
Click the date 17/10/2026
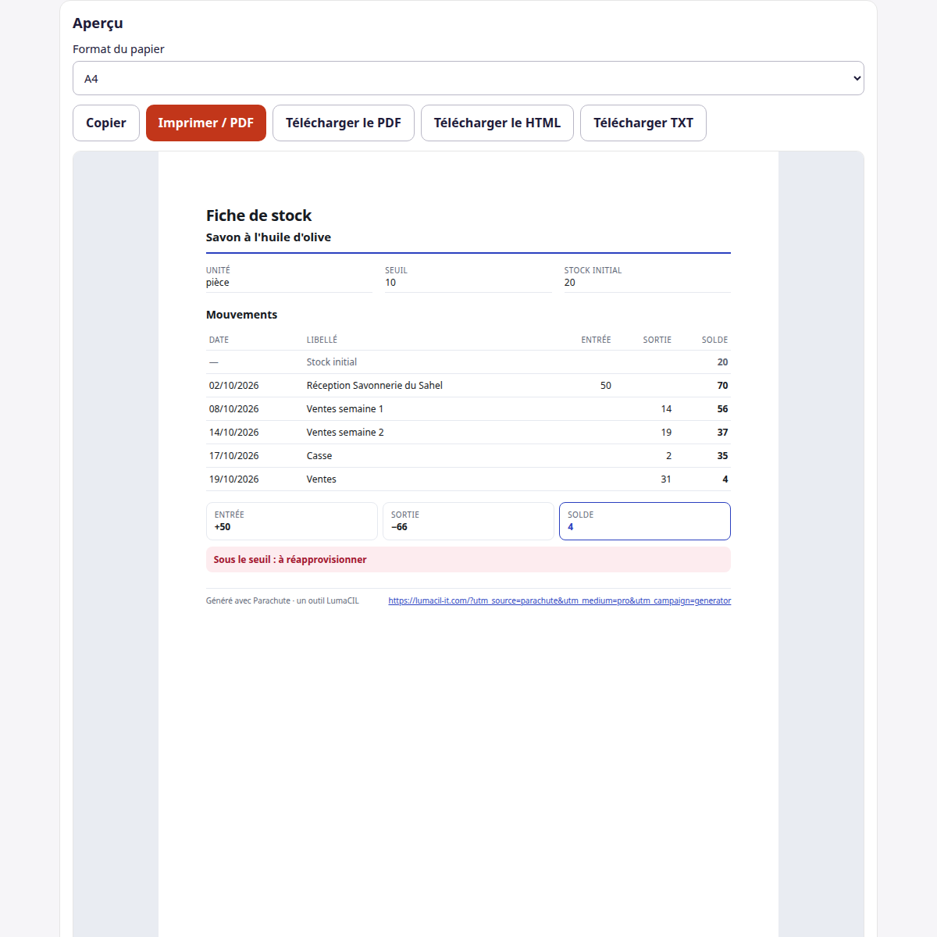pos(234,455)
